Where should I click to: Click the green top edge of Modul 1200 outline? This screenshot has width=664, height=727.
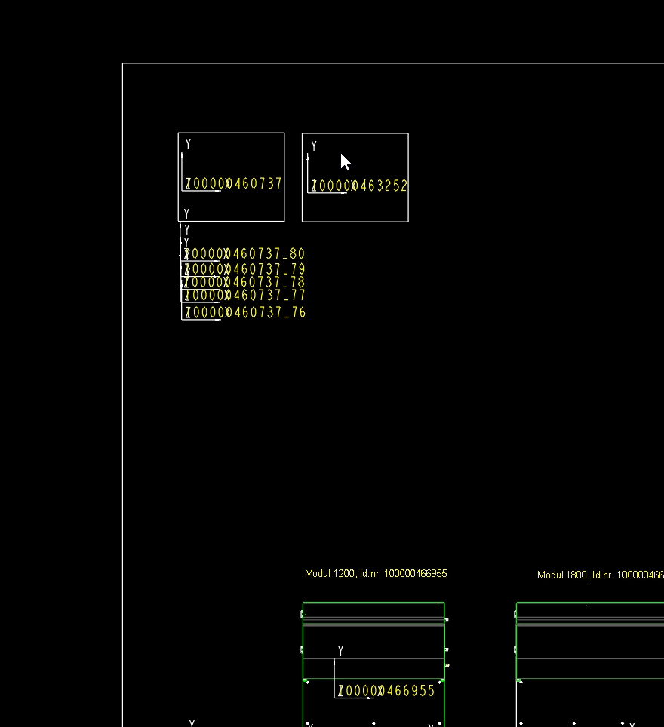pos(373,603)
